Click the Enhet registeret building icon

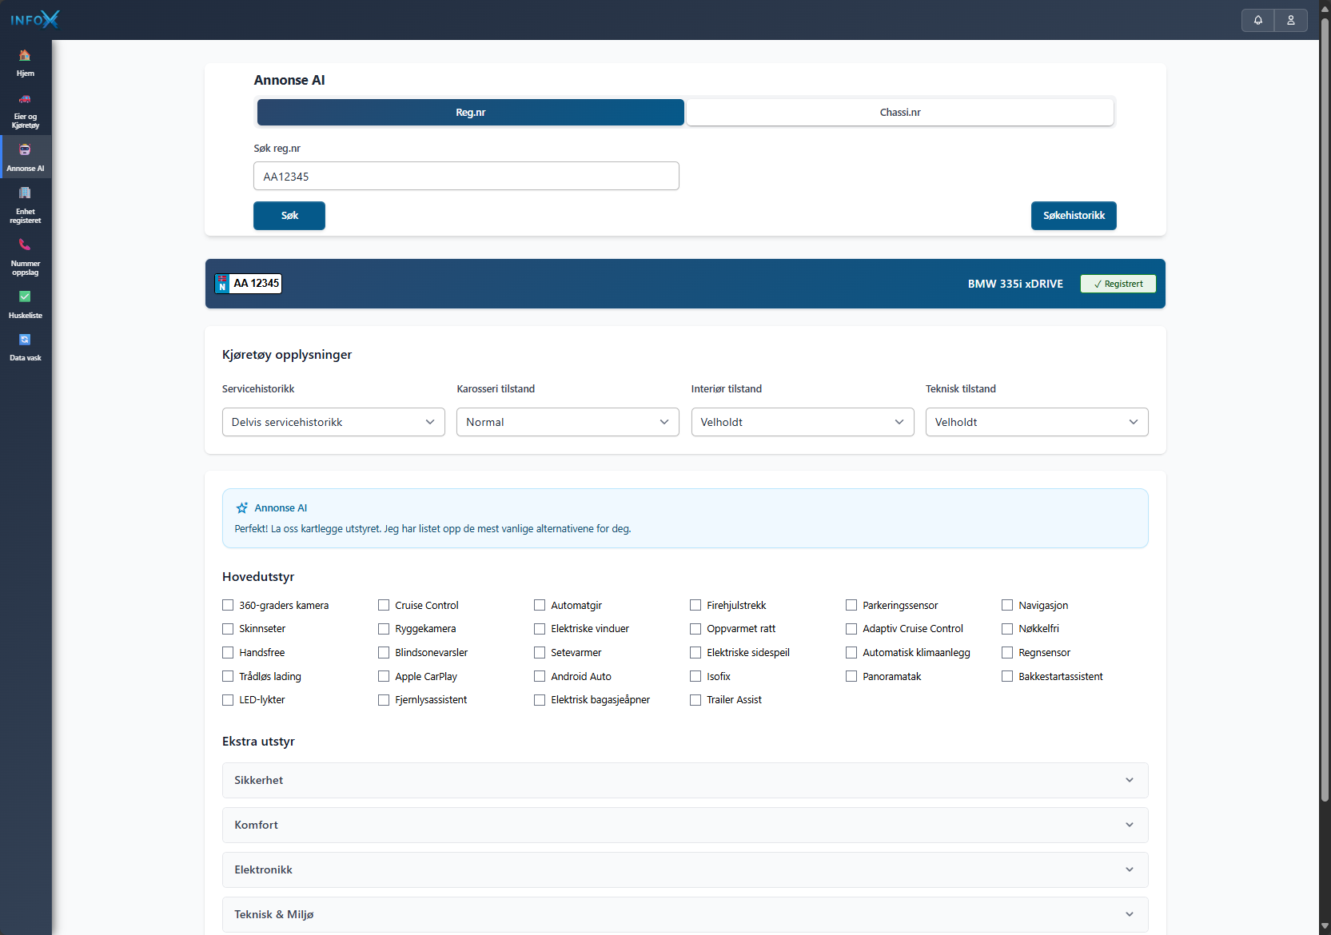(x=25, y=193)
